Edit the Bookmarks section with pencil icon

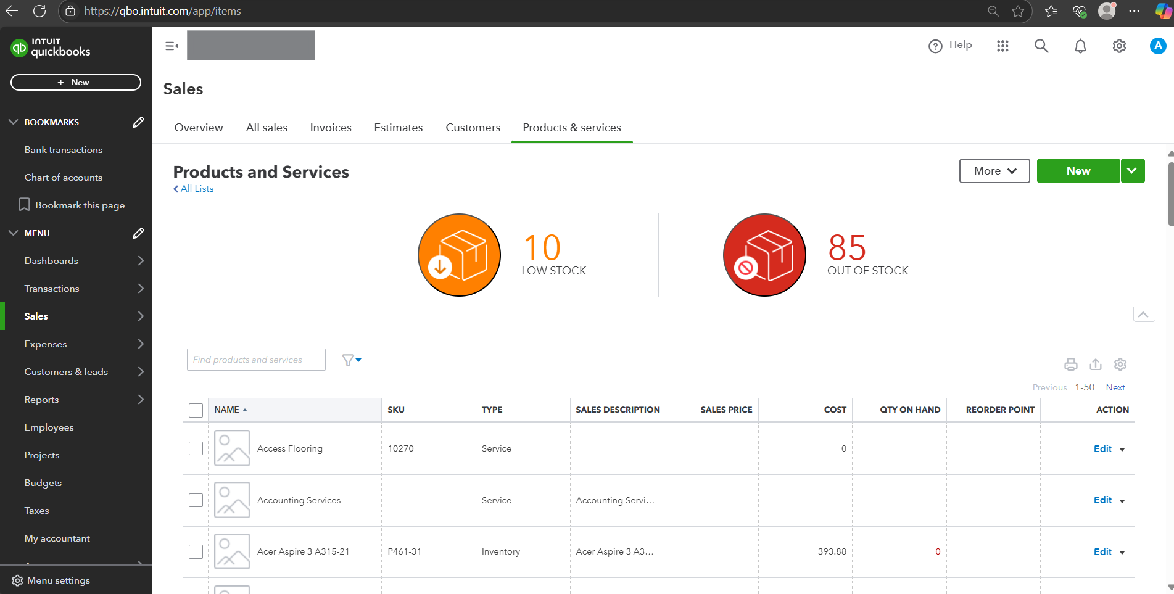pyautogui.click(x=138, y=122)
